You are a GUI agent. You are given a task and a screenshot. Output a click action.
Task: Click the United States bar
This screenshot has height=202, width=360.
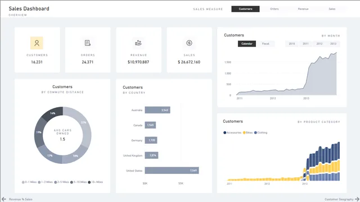click(x=172, y=171)
